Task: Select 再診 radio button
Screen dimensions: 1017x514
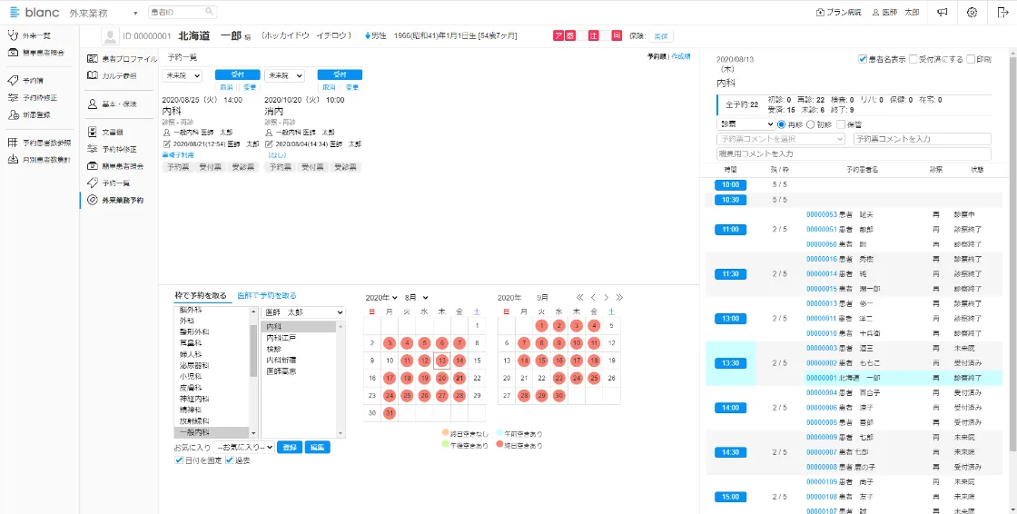Action: tap(781, 124)
